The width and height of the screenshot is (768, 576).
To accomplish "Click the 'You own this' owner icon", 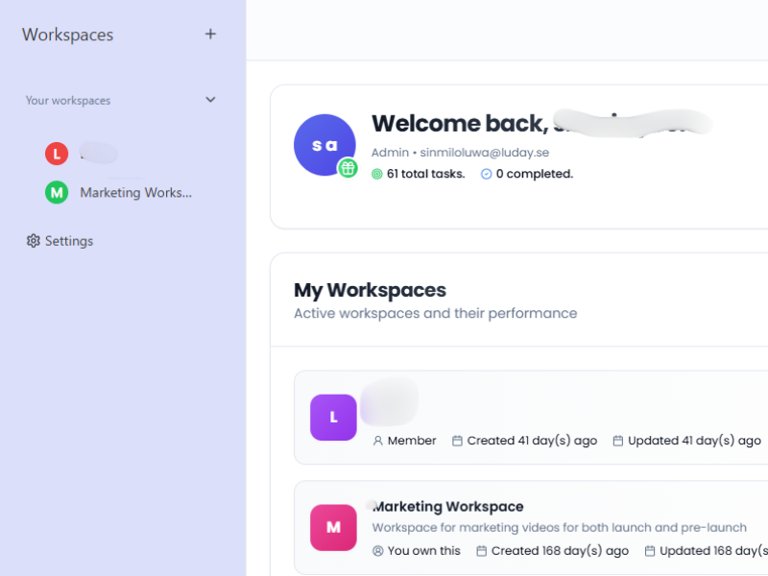I will coord(377,551).
